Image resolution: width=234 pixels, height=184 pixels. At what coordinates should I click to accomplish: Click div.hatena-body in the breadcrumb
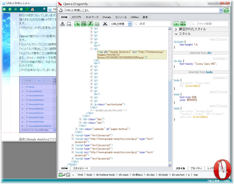coord(105,175)
